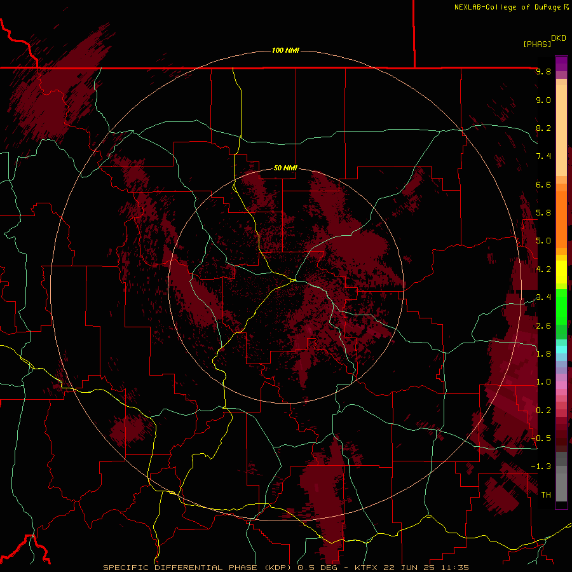The height and width of the screenshot is (572, 572).
Task: Select the 100 NMI range ring label
Action: [285, 50]
